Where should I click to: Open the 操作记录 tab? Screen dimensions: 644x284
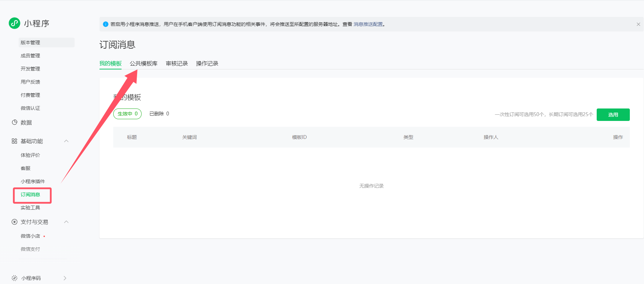click(207, 64)
